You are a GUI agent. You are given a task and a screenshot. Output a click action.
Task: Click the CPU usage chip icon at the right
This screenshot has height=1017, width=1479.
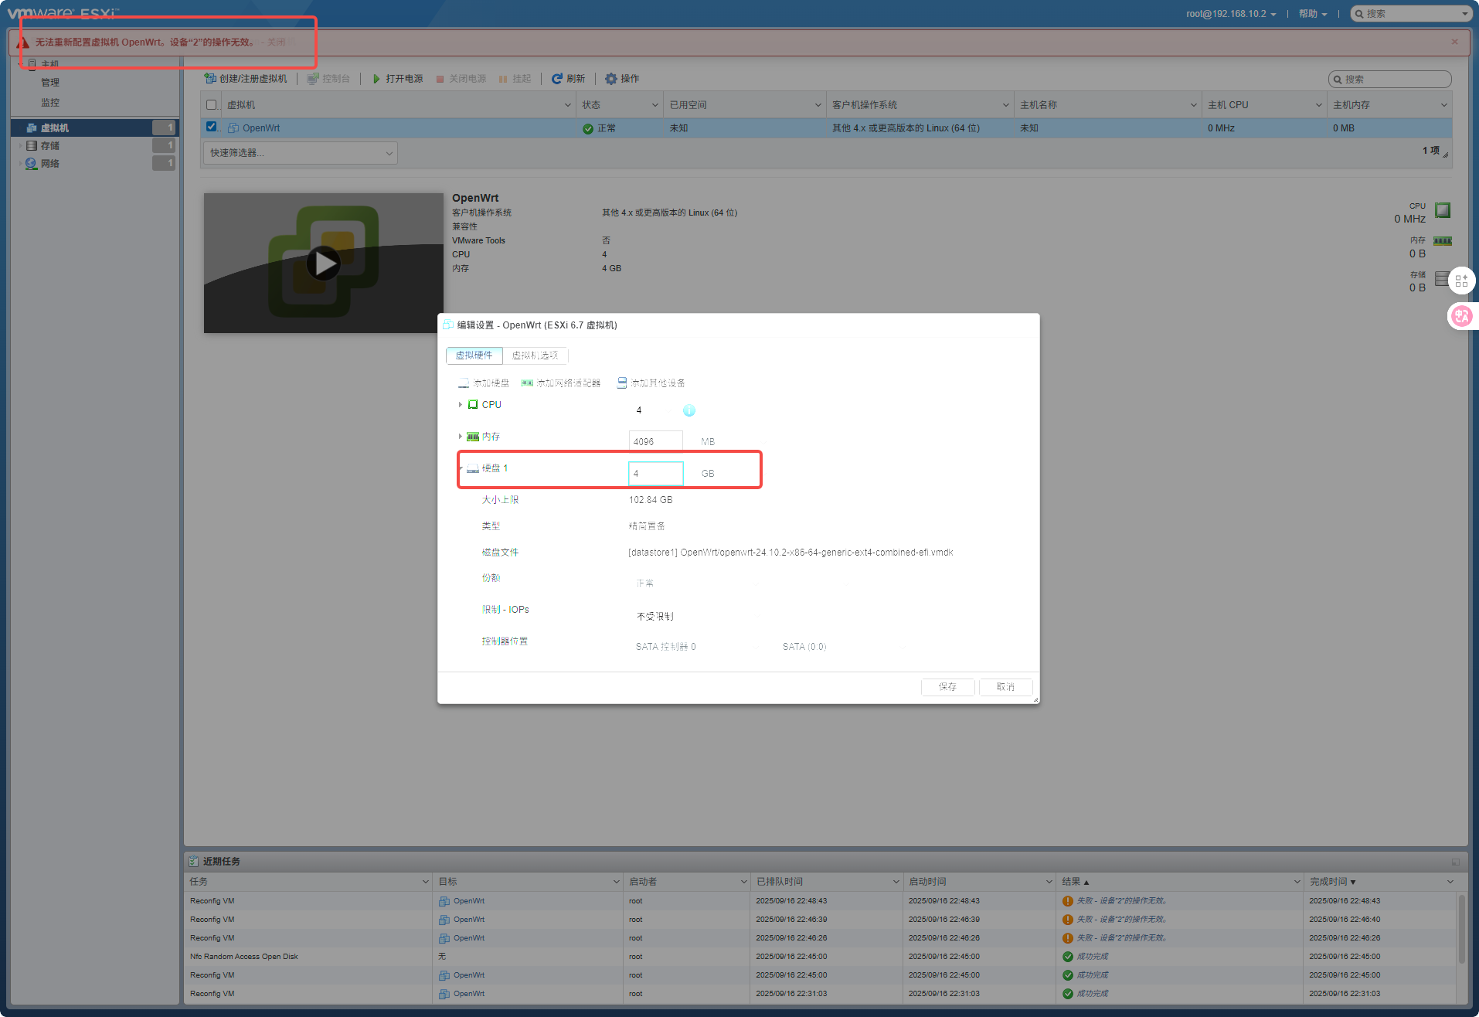click(x=1443, y=210)
